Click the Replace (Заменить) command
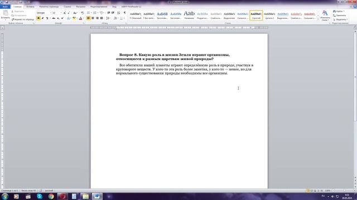The image size is (357, 200). tap(339, 16)
